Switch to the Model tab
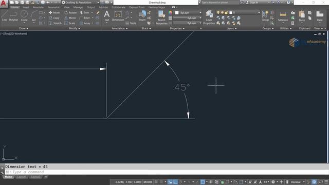The image size is (329, 185). tap(8, 177)
